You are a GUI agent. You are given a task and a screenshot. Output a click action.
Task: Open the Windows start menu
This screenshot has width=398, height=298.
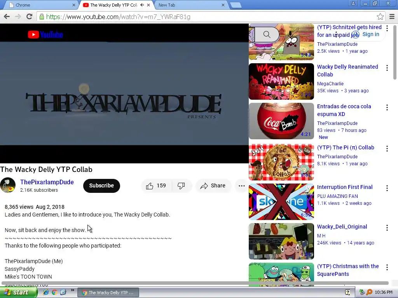18,292
